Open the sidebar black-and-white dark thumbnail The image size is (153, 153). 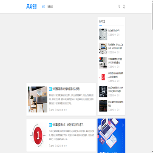[103, 91]
